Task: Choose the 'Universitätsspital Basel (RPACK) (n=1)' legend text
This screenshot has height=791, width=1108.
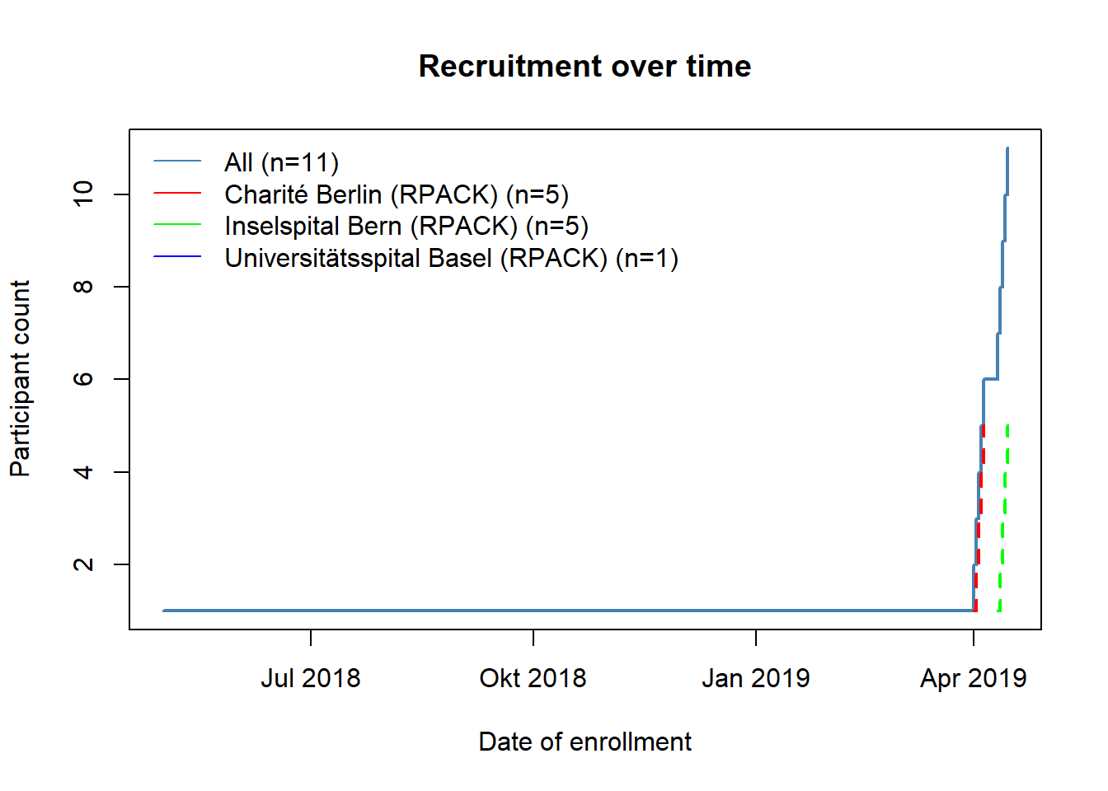Action: (x=451, y=258)
